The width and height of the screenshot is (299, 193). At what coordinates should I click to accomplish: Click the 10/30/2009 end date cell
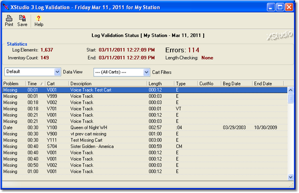click(265, 127)
